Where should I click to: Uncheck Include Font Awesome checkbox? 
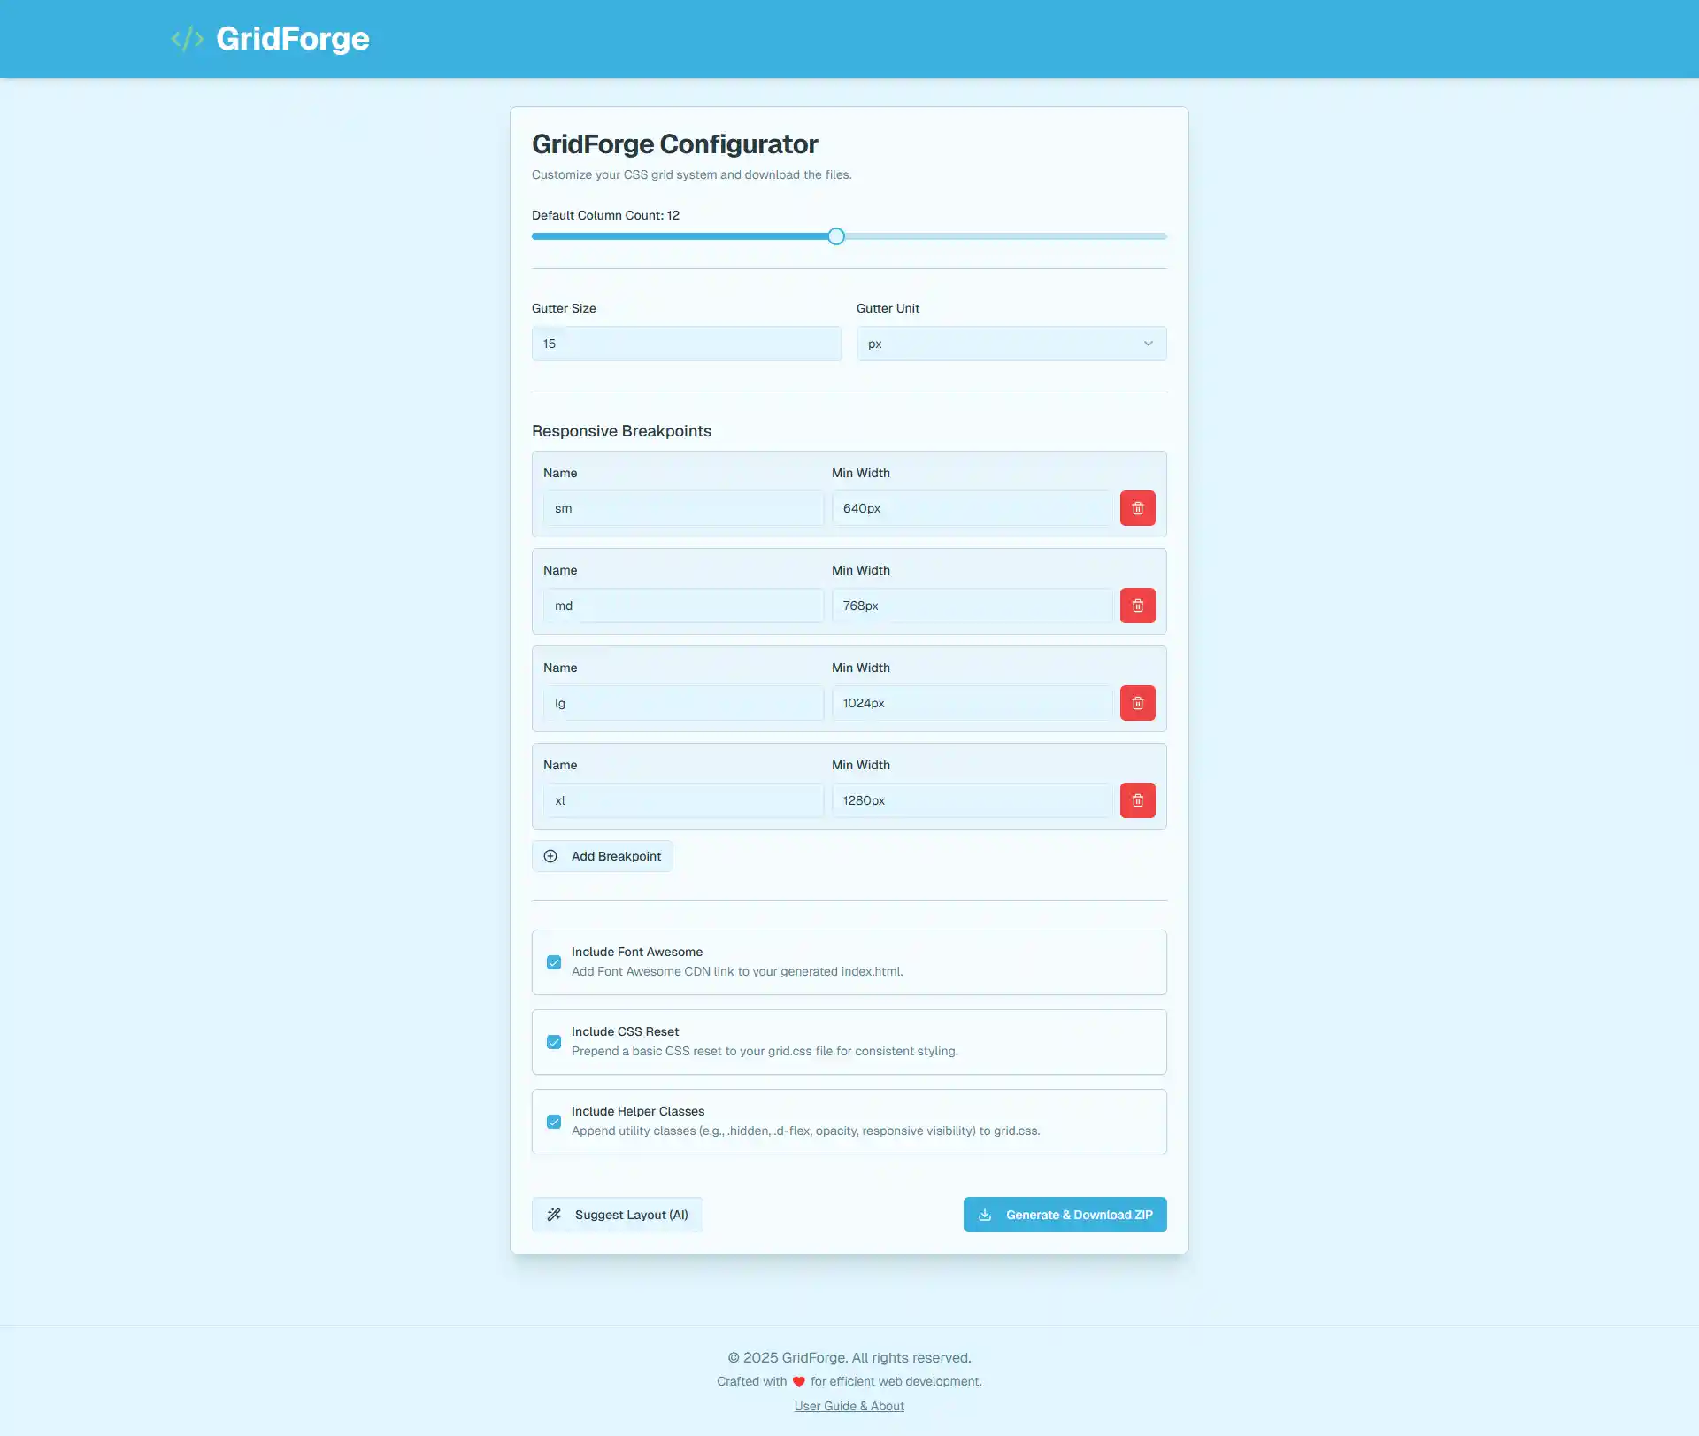coord(554,962)
